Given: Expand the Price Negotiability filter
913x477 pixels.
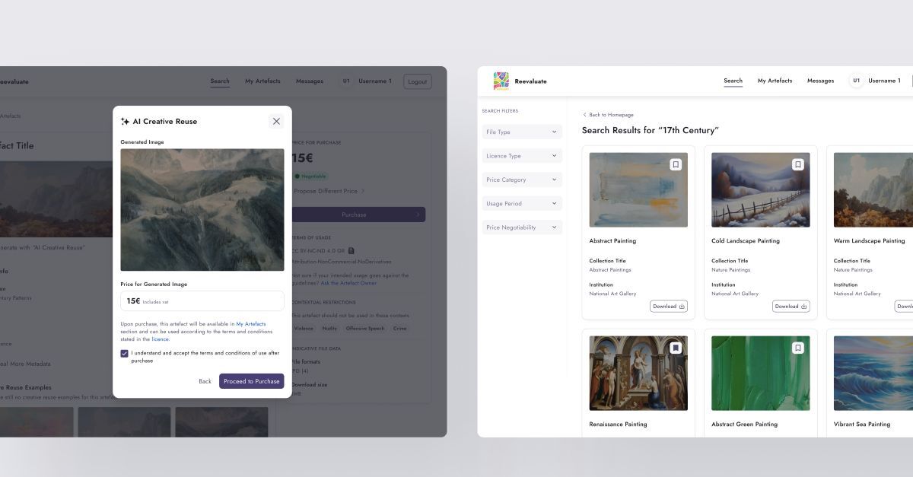Looking at the screenshot, I should 522,227.
